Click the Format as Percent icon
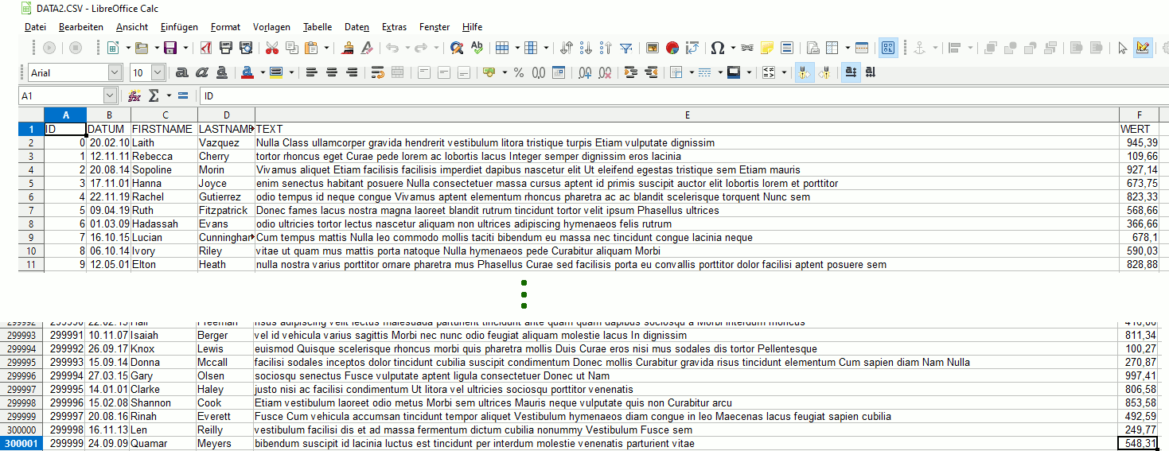The width and height of the screenshot is (1169, 451). tap(519, 72)
